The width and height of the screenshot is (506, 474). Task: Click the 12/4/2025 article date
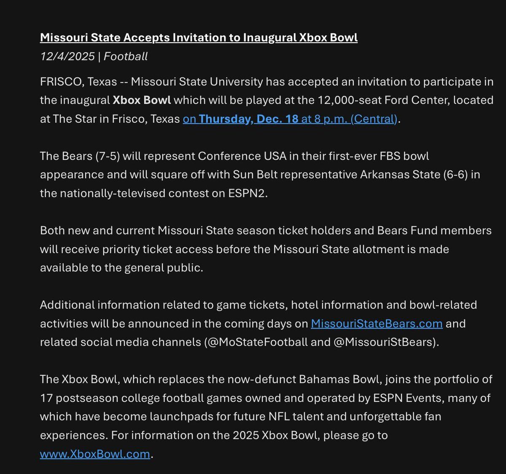[x=67, y=57]
